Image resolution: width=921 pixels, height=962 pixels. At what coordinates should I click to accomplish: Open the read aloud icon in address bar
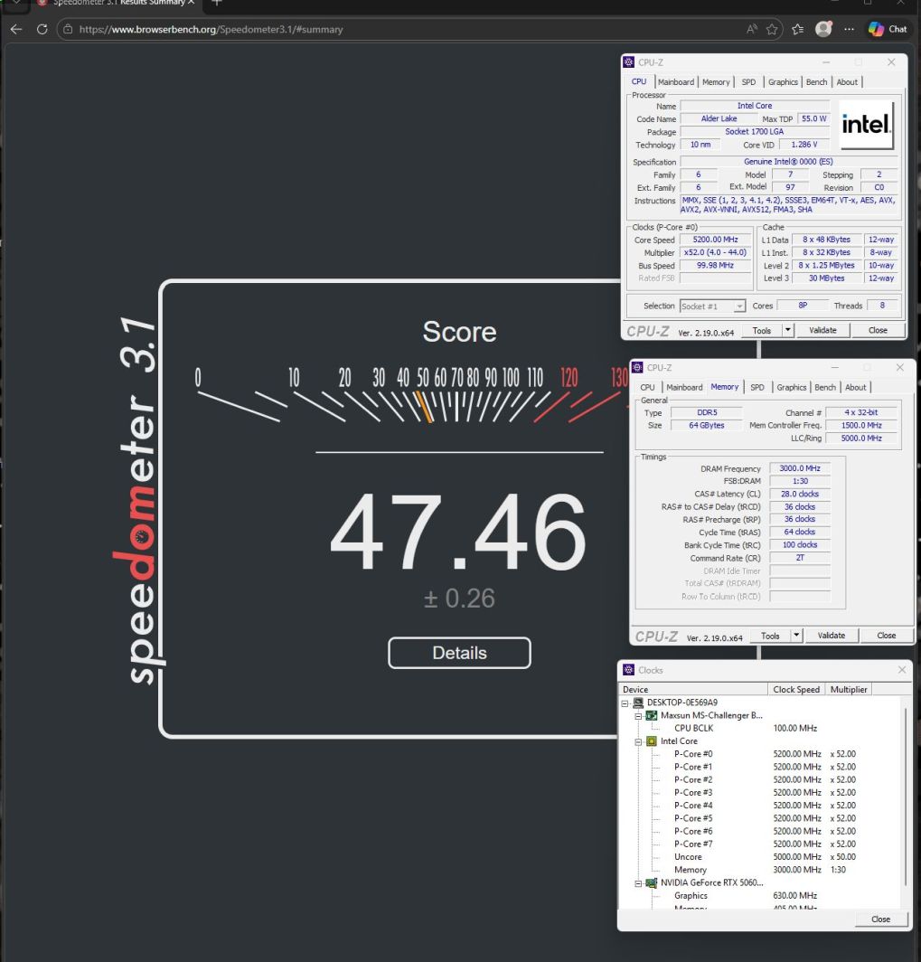pyautogui.click(x=752, y=29)
